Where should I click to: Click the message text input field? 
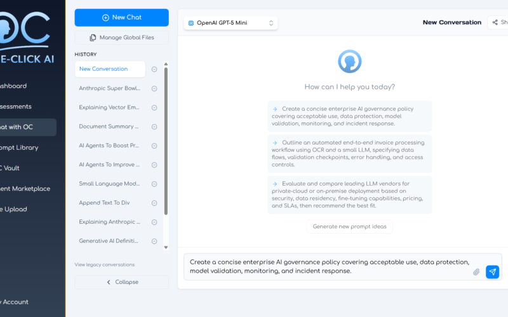[x=327, y=266]
